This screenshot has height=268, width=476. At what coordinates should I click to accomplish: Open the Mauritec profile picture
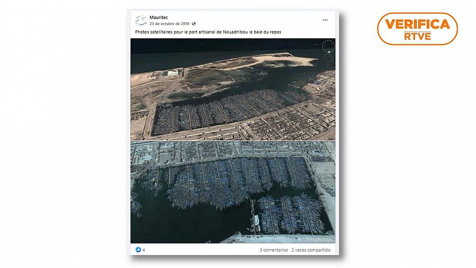[x=141, y=20]
